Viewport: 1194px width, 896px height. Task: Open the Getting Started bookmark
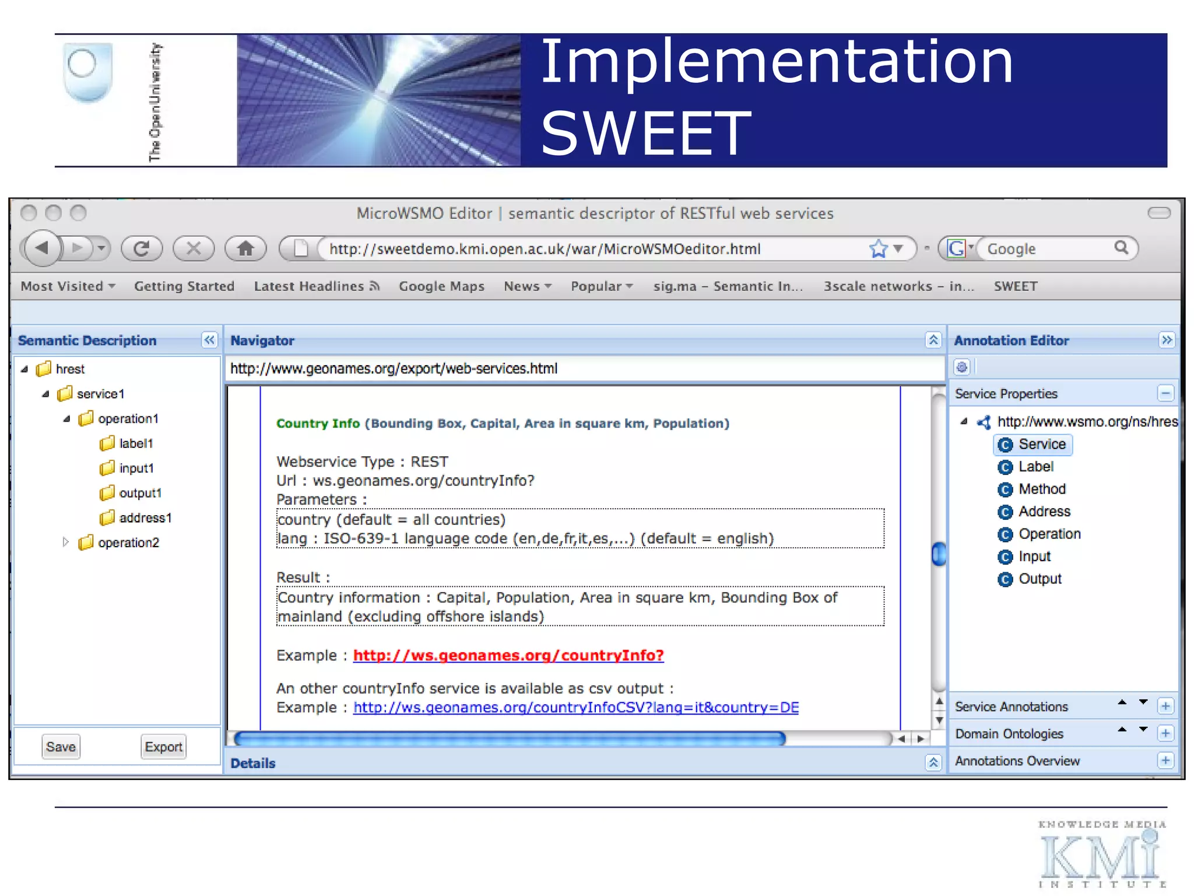tap(184, 286)
